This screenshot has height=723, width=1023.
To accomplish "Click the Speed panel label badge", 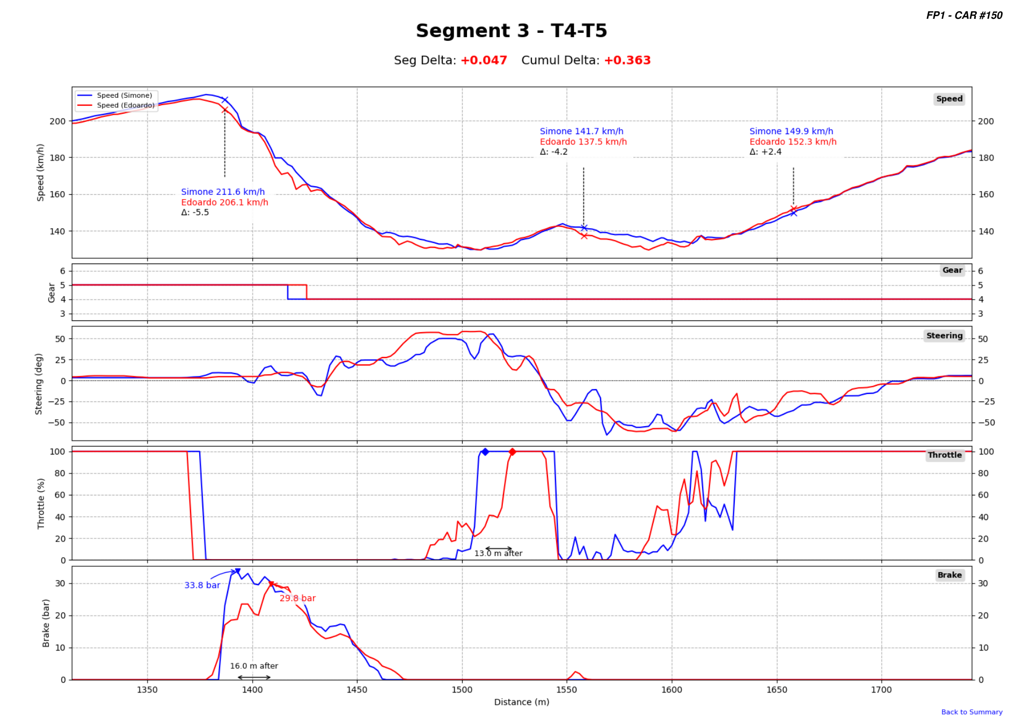I will click(x=948, y=99).
